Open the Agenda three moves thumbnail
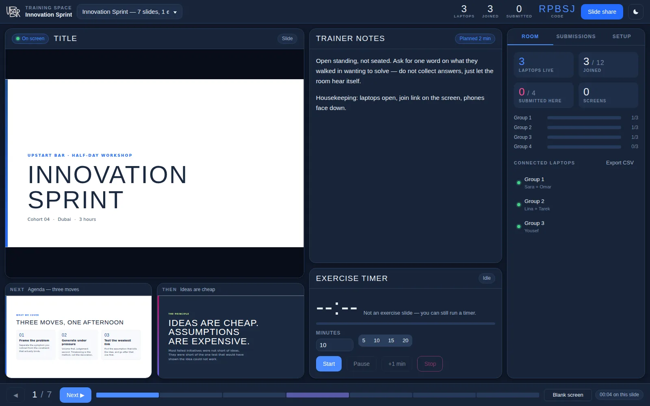 point(78,331)
